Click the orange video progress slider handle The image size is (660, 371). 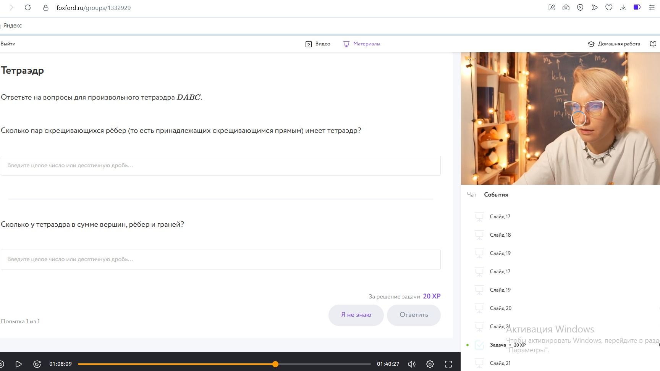click(275, 364)
